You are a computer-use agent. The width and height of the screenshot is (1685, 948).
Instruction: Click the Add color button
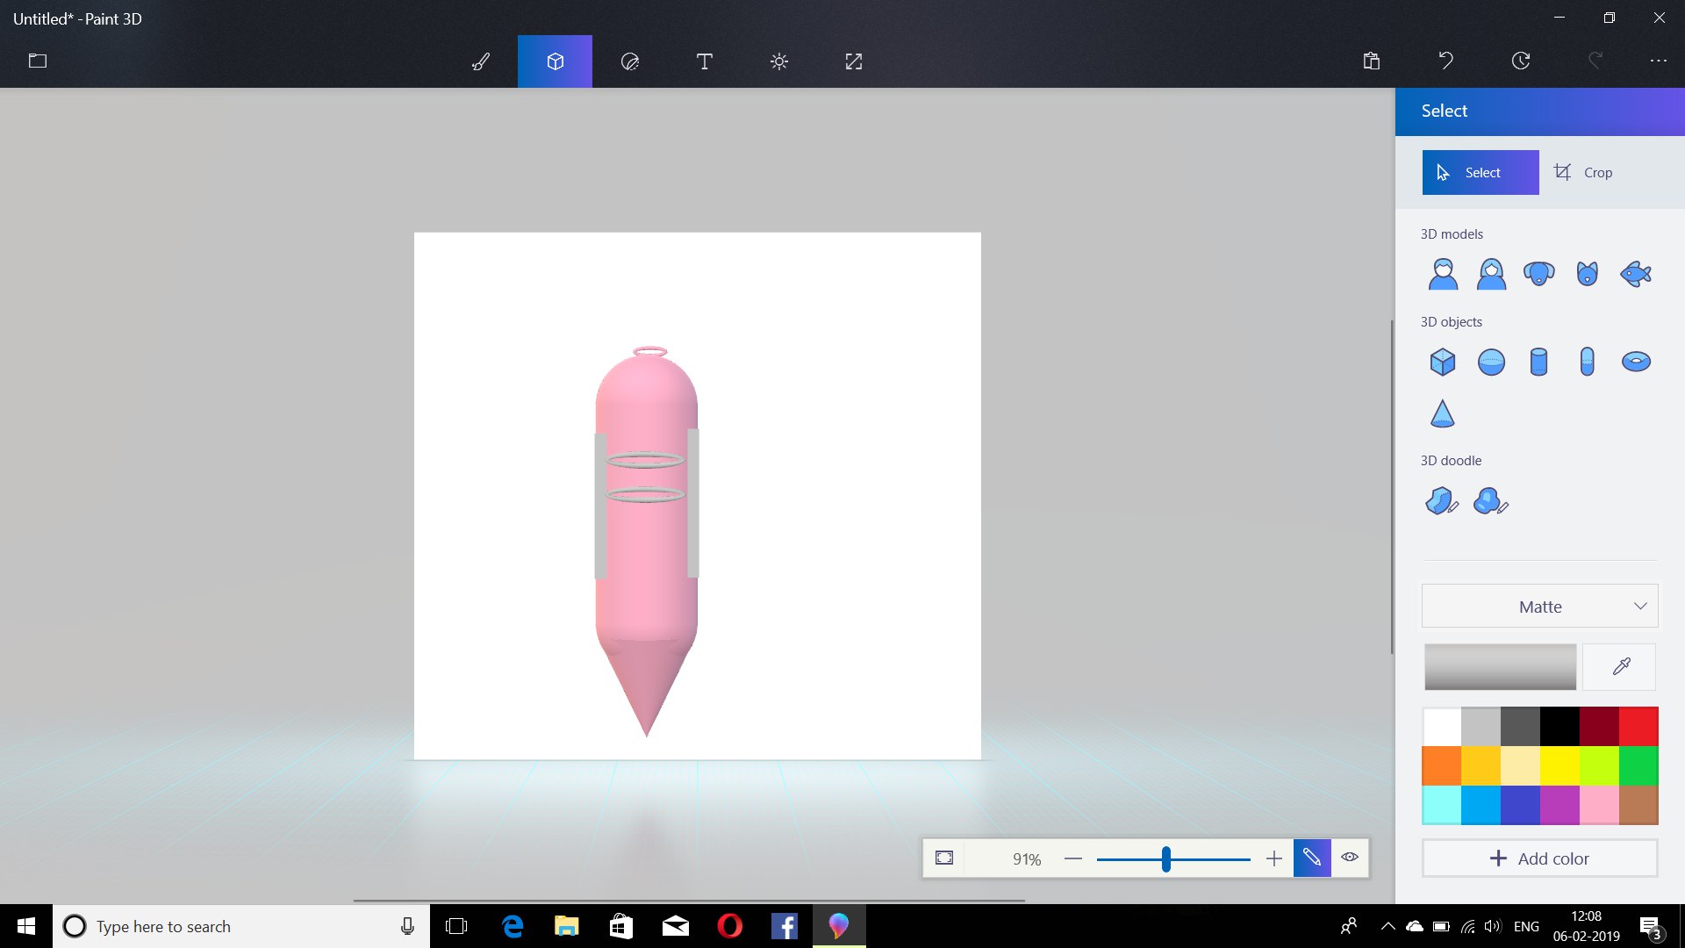[1539, 858]
